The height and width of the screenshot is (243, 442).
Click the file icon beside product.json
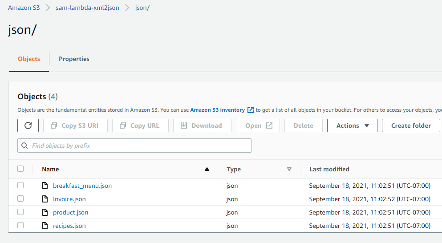point(45,212)
